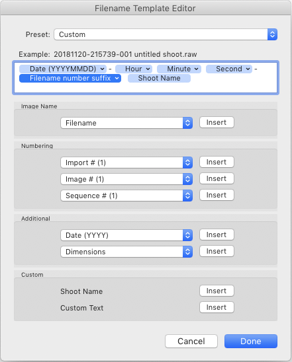Open the Image # (1) dropdown
Screen dimensions: 292x362
[x=126, y=179]
